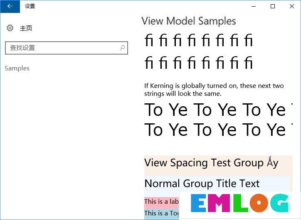Screen dimensions: 301x220
Task: Go back using the arrow button
Action: click(10, 6)
